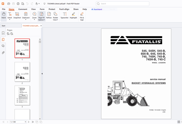Close the 73124400-Linked pdf tab
182x124 pixels.
tap(41, 26)
